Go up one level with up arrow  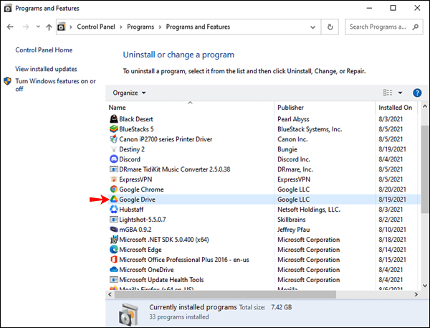pyautogui.click(x=49, y=27)
